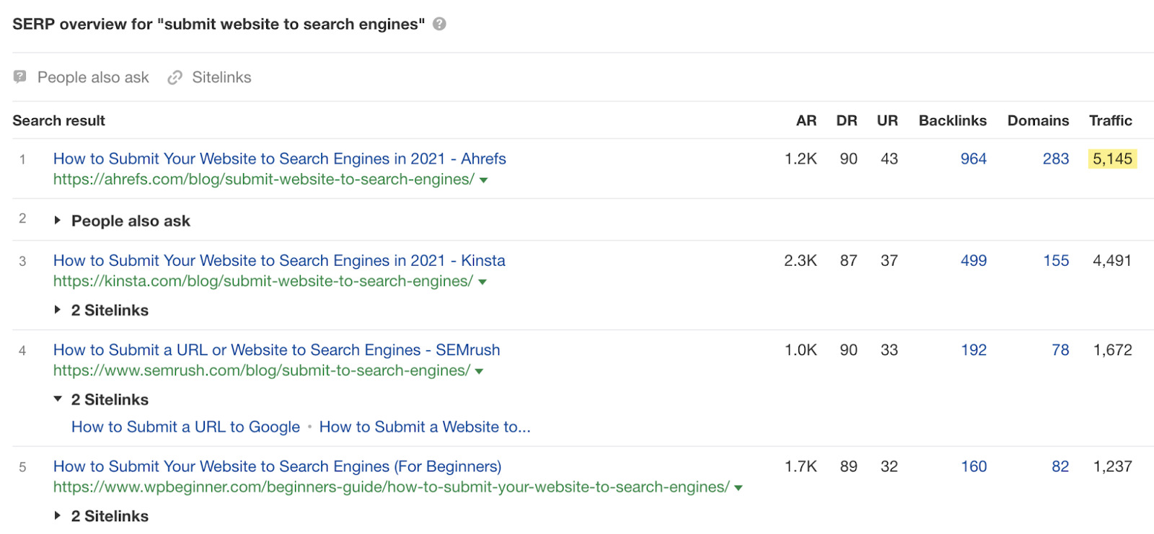This screenshot has width=1154, height=534.
Task: Expand the People also ask row
Action: pyautogui.click(x=58, y=221)
